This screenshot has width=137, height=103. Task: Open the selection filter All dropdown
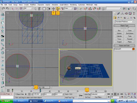click(28, 8)
